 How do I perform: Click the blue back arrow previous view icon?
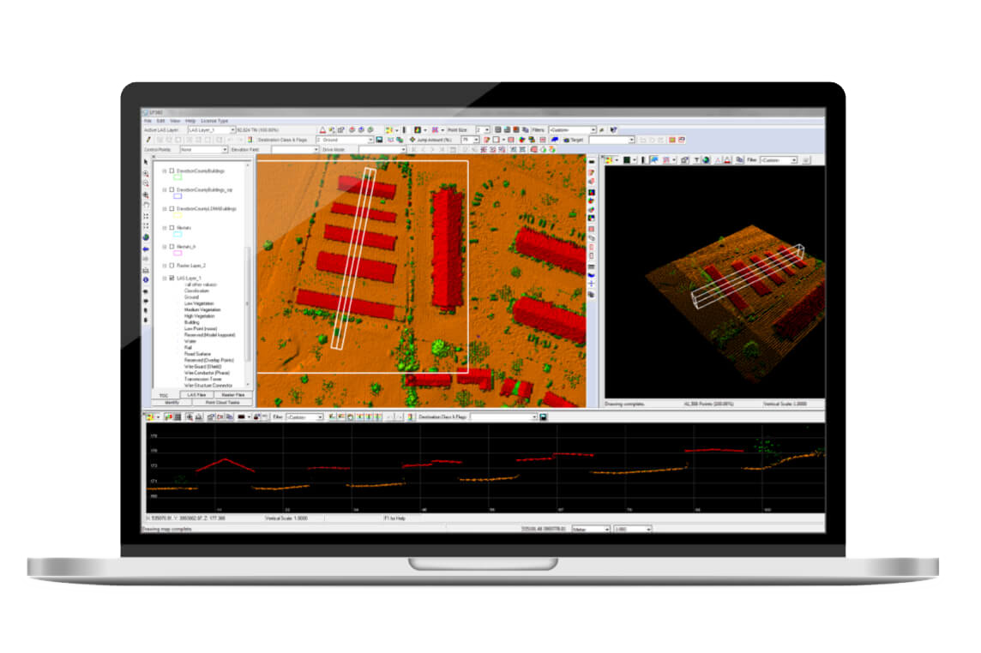point(146,249)
